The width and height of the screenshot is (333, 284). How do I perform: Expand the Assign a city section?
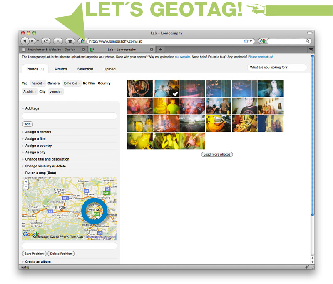point(35,152)
